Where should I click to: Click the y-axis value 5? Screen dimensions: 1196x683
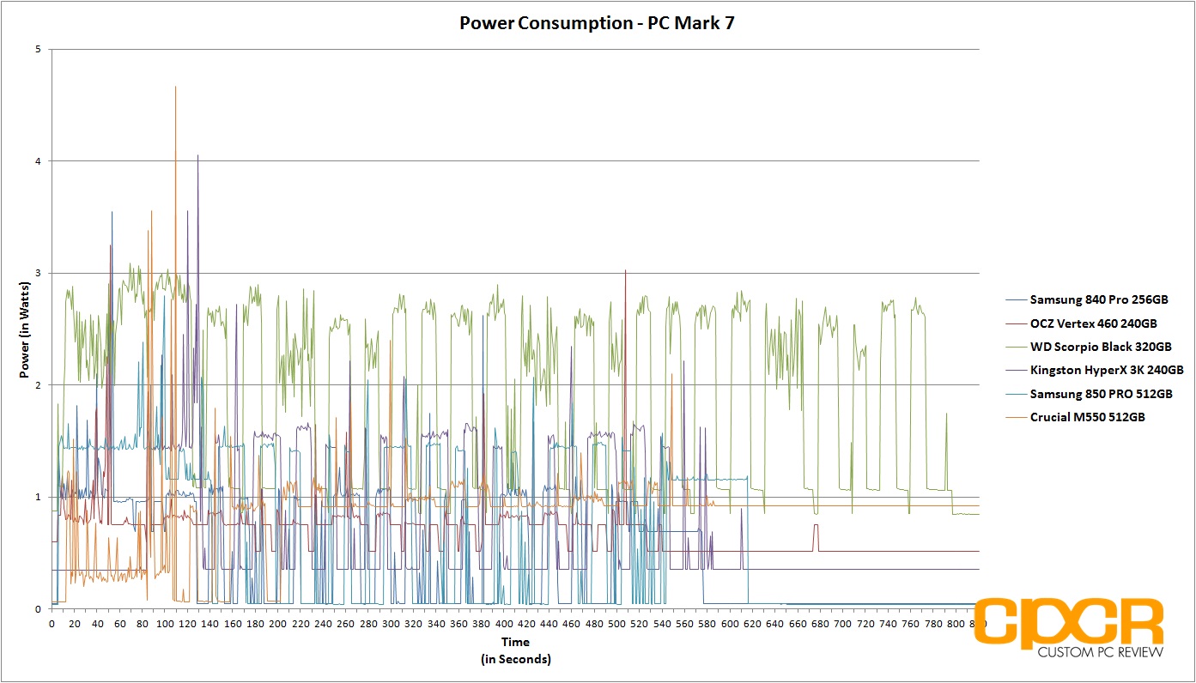[38, 49]
